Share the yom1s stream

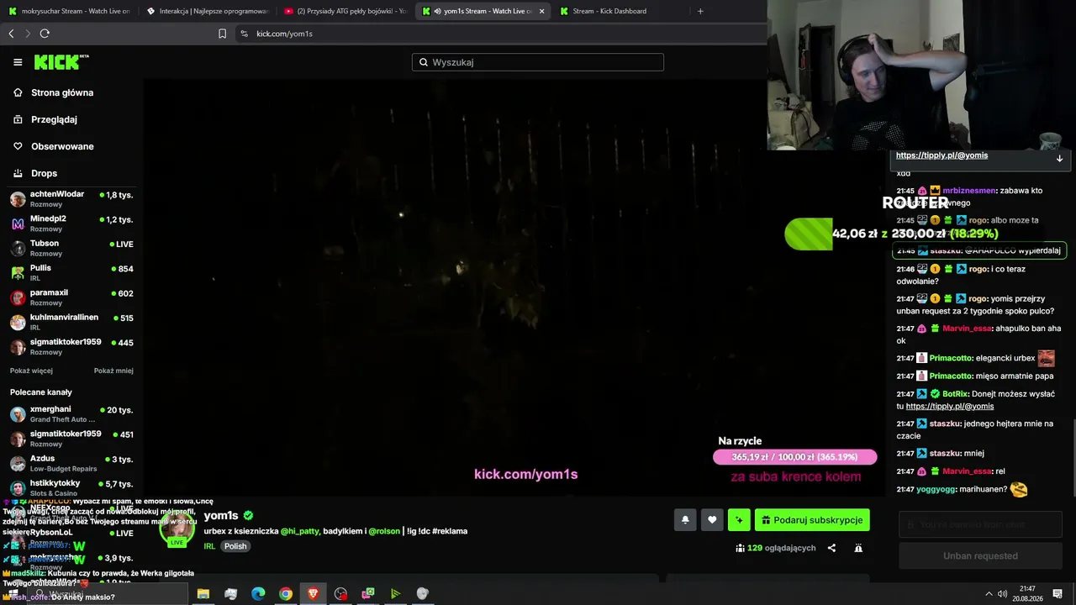pyautogui.click(x=831, y=548)
